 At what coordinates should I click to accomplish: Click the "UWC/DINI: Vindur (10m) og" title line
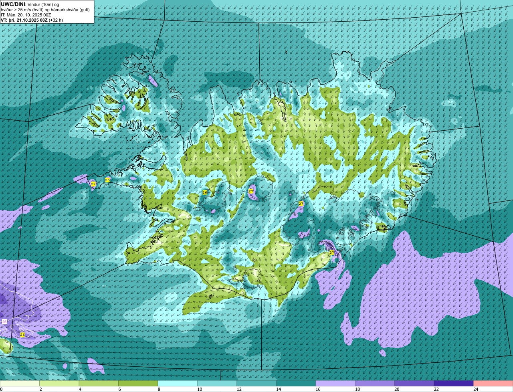pyautogui.click(x=30, y=4)
